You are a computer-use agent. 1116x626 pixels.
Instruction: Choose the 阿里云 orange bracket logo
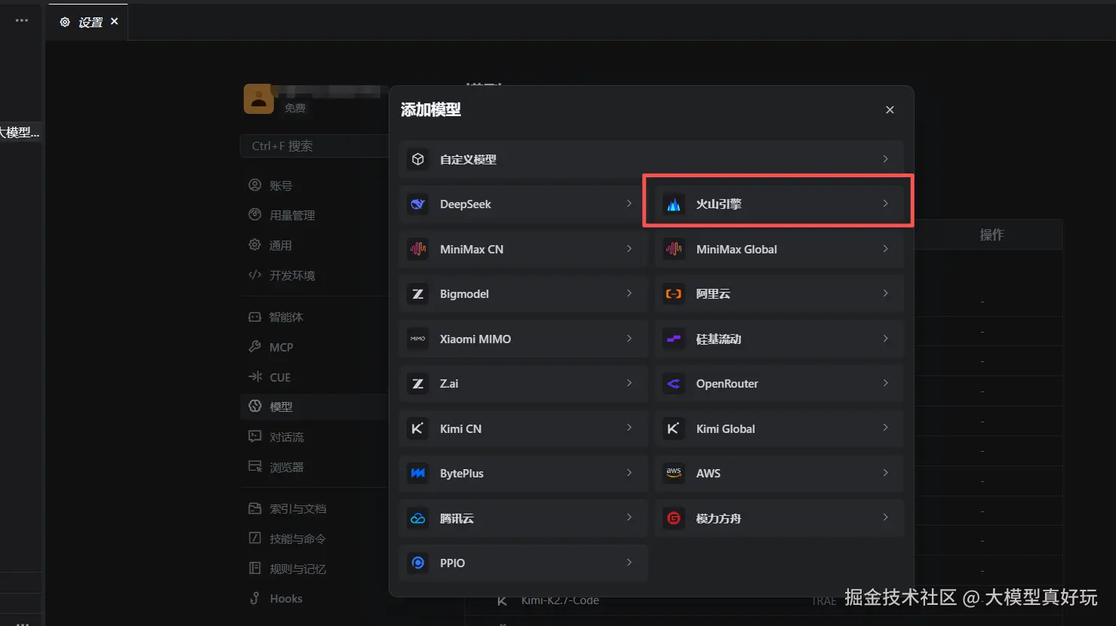pos(674,294)
